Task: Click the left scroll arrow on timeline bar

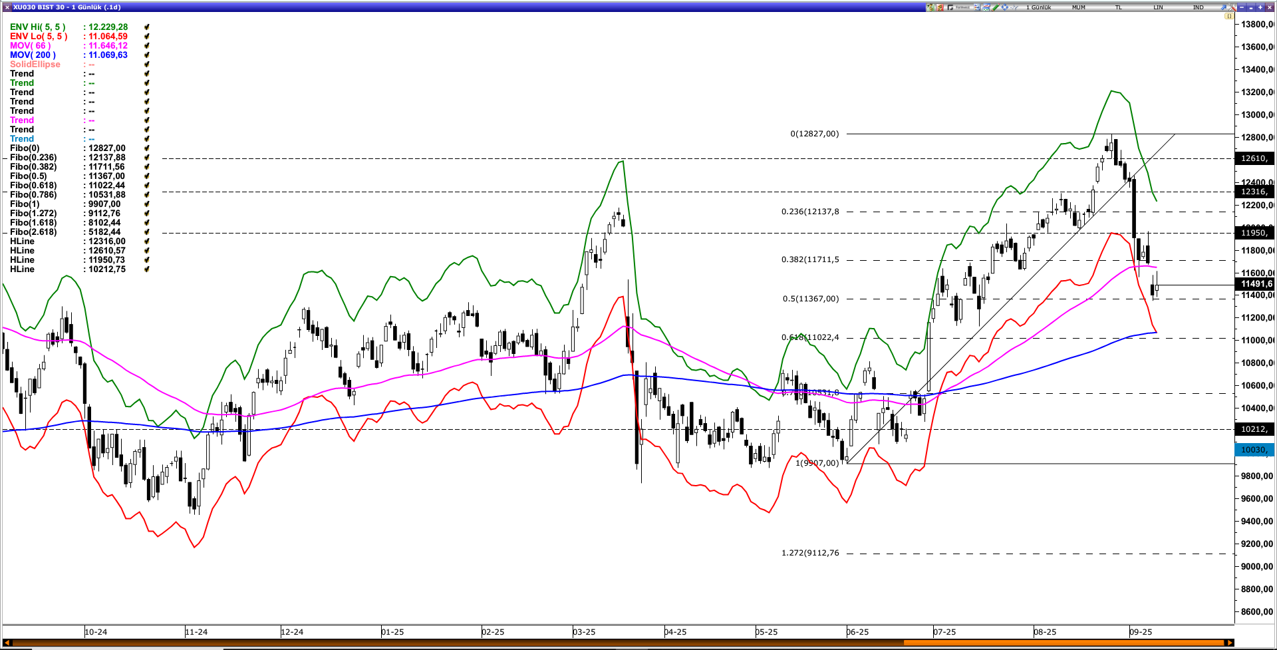Action: [7, 642]
